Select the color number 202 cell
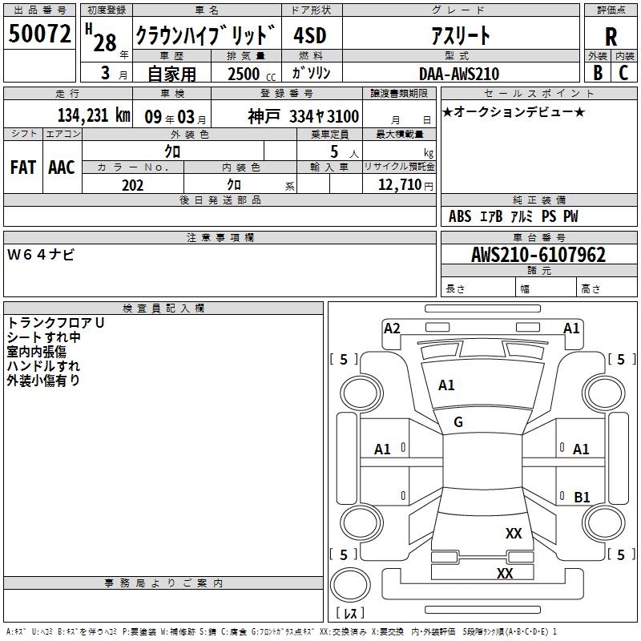Screen dimensions: 641x641 (132, 185)
